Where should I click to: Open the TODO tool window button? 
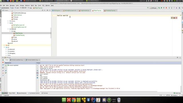[x=12, y=93]
